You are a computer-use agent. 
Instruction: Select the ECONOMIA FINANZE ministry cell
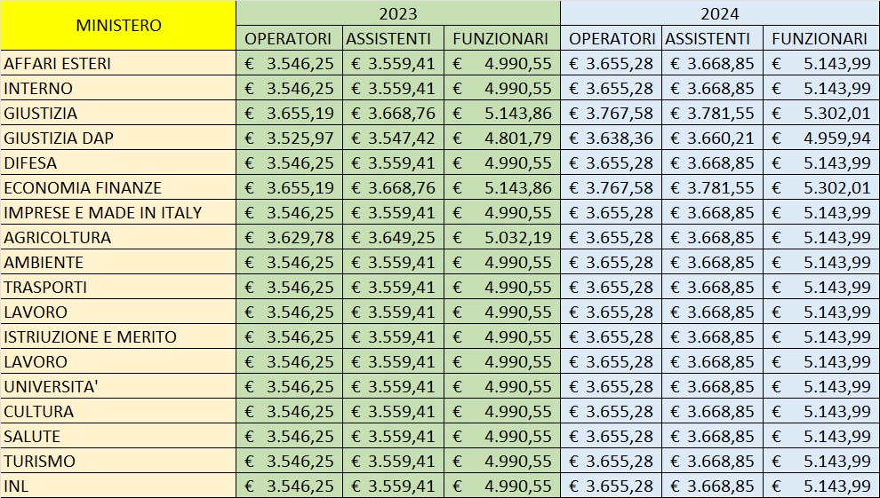(118, 187)
